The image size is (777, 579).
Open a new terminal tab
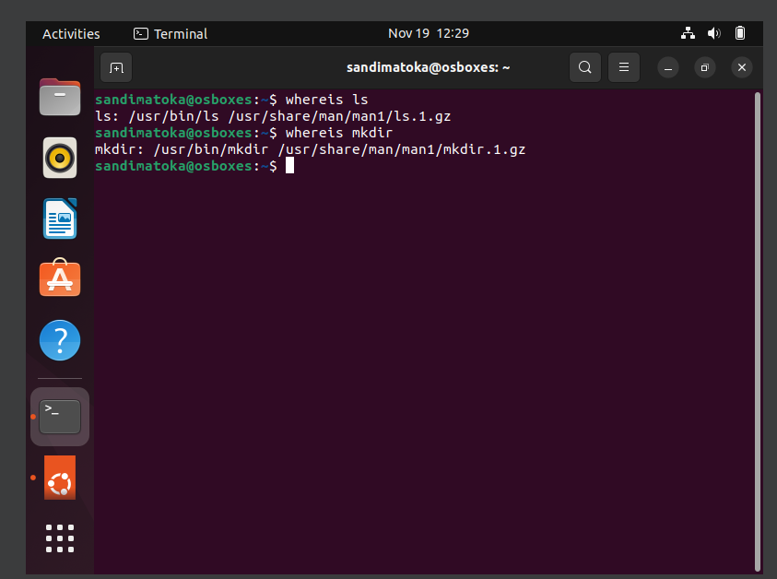click(116, 67)
